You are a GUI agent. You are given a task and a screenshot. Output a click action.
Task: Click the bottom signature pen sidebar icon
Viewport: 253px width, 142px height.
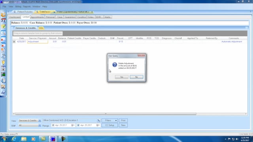click(3, 92)
